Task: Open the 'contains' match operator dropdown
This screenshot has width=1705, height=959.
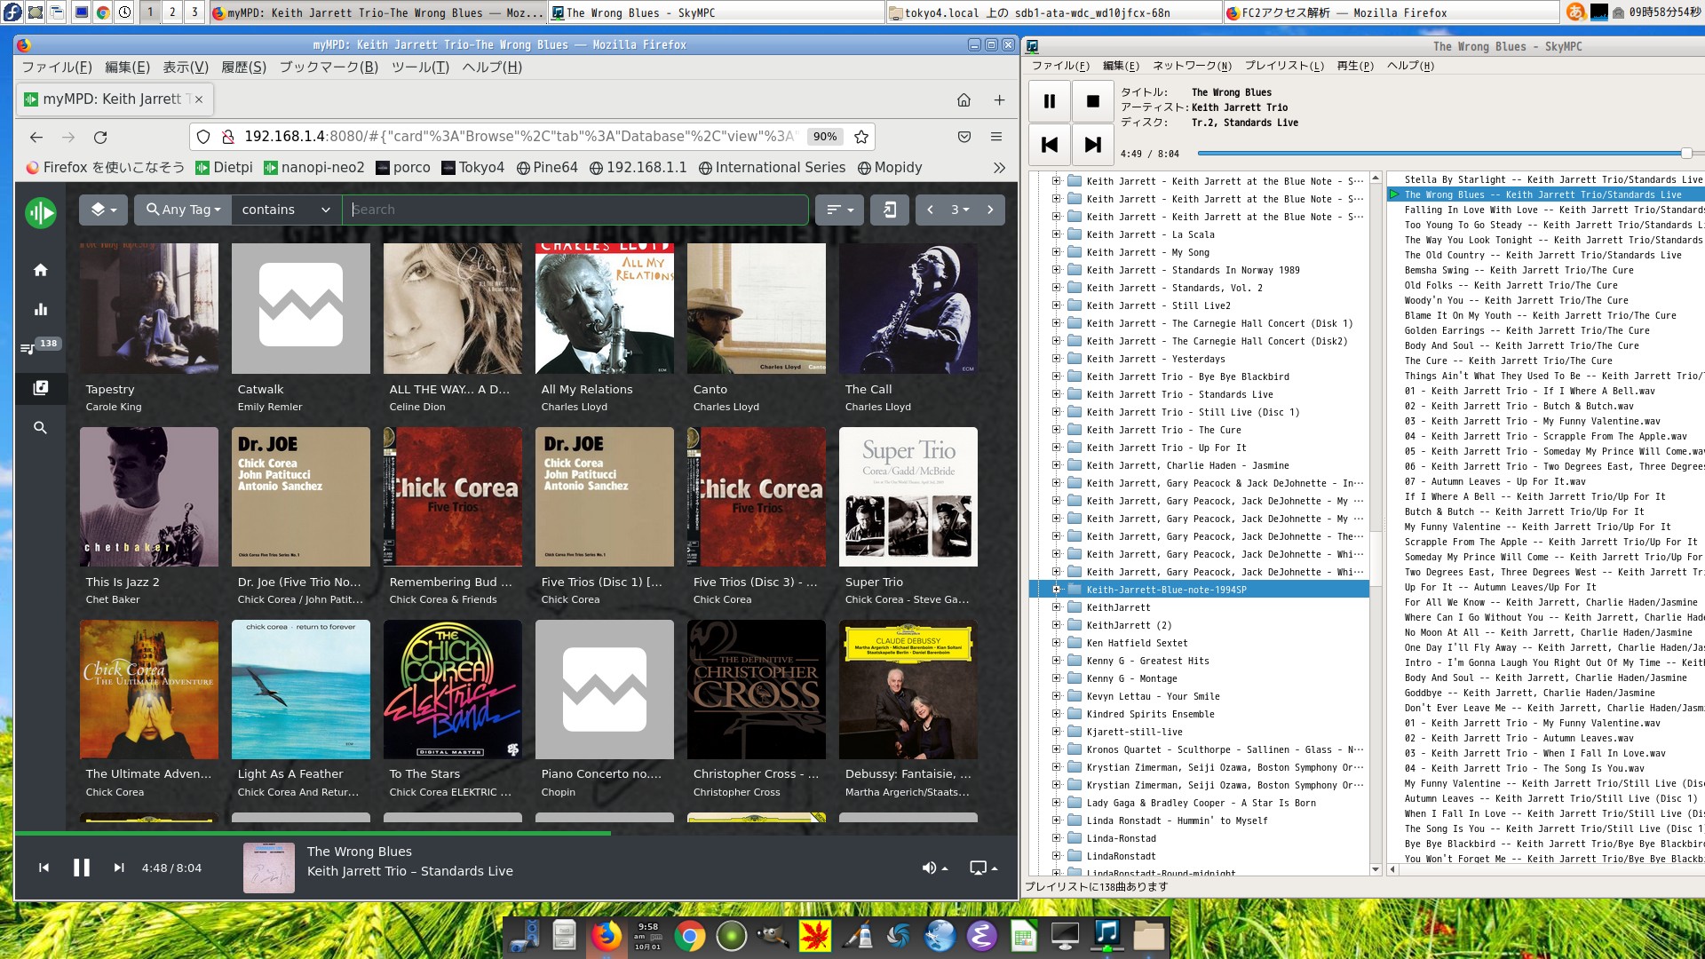Action: pos(285,210)
